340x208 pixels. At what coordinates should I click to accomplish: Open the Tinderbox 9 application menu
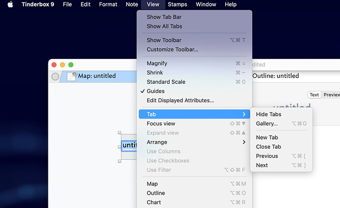[x=38, y=4]
